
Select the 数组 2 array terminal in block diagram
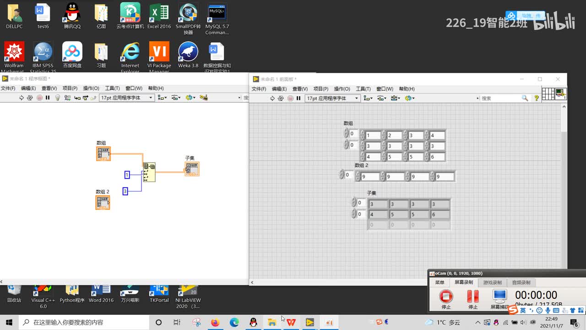pyautogui.click(x=103, y=203)
